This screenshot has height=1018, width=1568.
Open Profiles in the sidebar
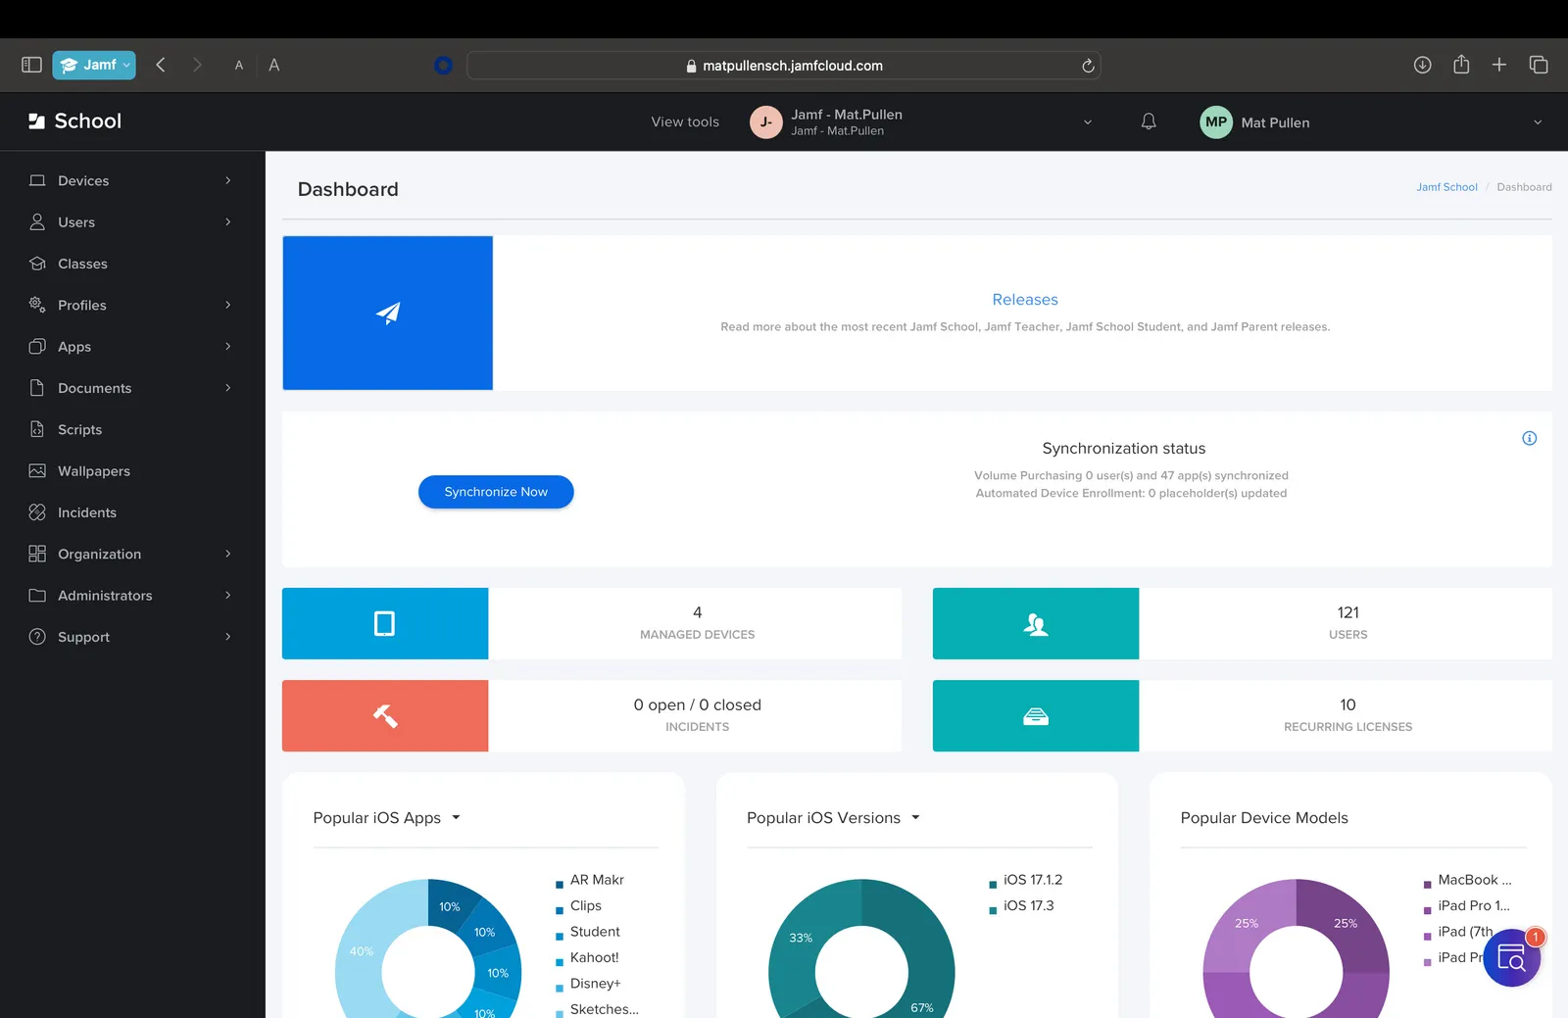coord(82,305)
